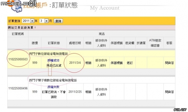The image size is (188, 112).
Task: Open 明細 for order 110225000503
Action: (x=88, y=63)
